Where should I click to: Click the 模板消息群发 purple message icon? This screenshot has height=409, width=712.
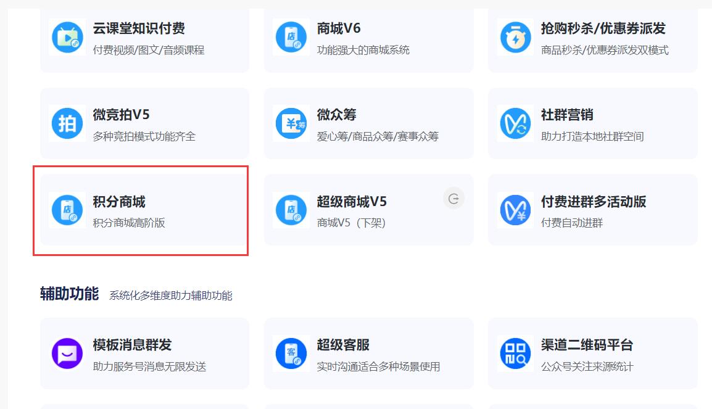click(x=67, y=353)
